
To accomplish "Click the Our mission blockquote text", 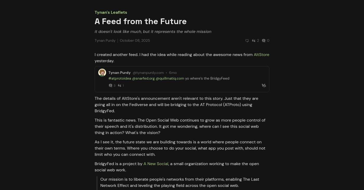I will point(179,182).
